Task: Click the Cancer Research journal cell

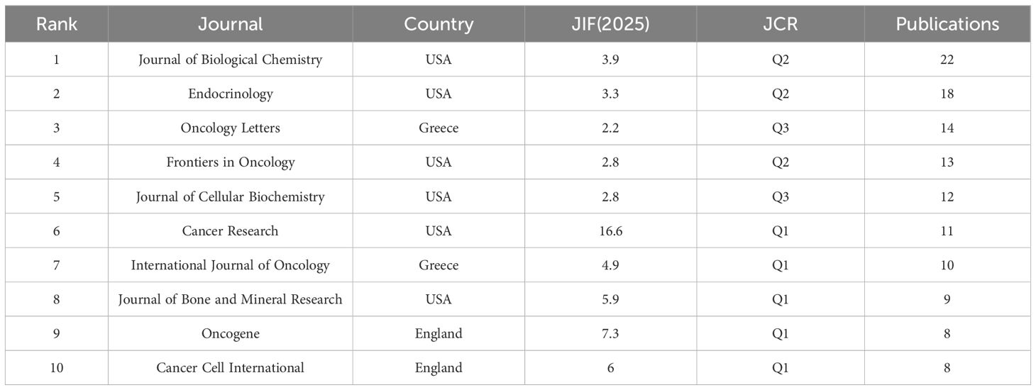Action: [230, 231]
